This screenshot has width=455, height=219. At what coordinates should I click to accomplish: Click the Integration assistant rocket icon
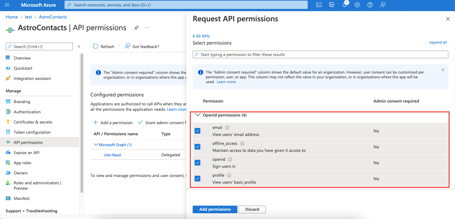[x=8, y=78]
